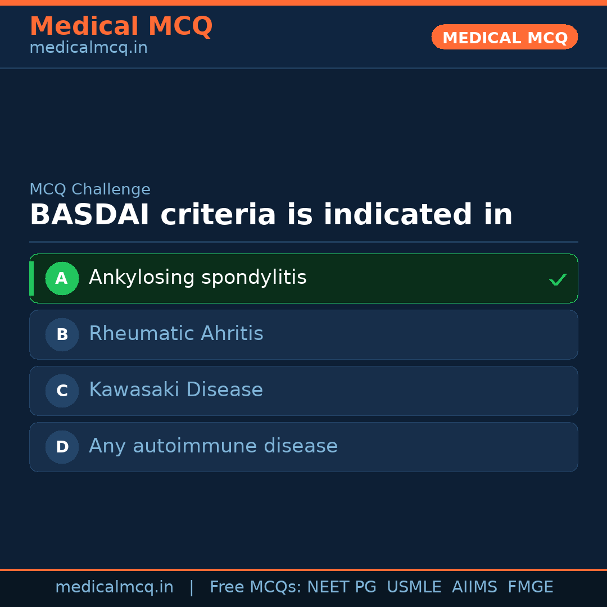Viewport: 607px width, 607px height.
Task: Click the green checkmark icon
Action: click(558, 279)
